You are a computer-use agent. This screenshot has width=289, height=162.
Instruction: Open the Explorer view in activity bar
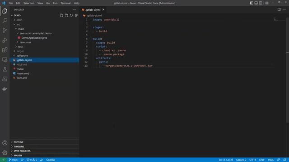[5, 11]
